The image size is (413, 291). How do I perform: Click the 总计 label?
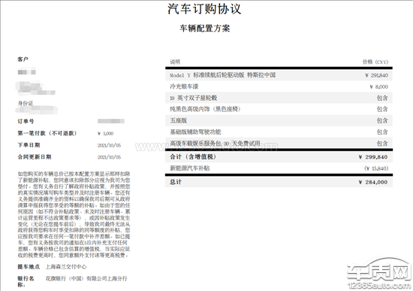tap(176, 182)
